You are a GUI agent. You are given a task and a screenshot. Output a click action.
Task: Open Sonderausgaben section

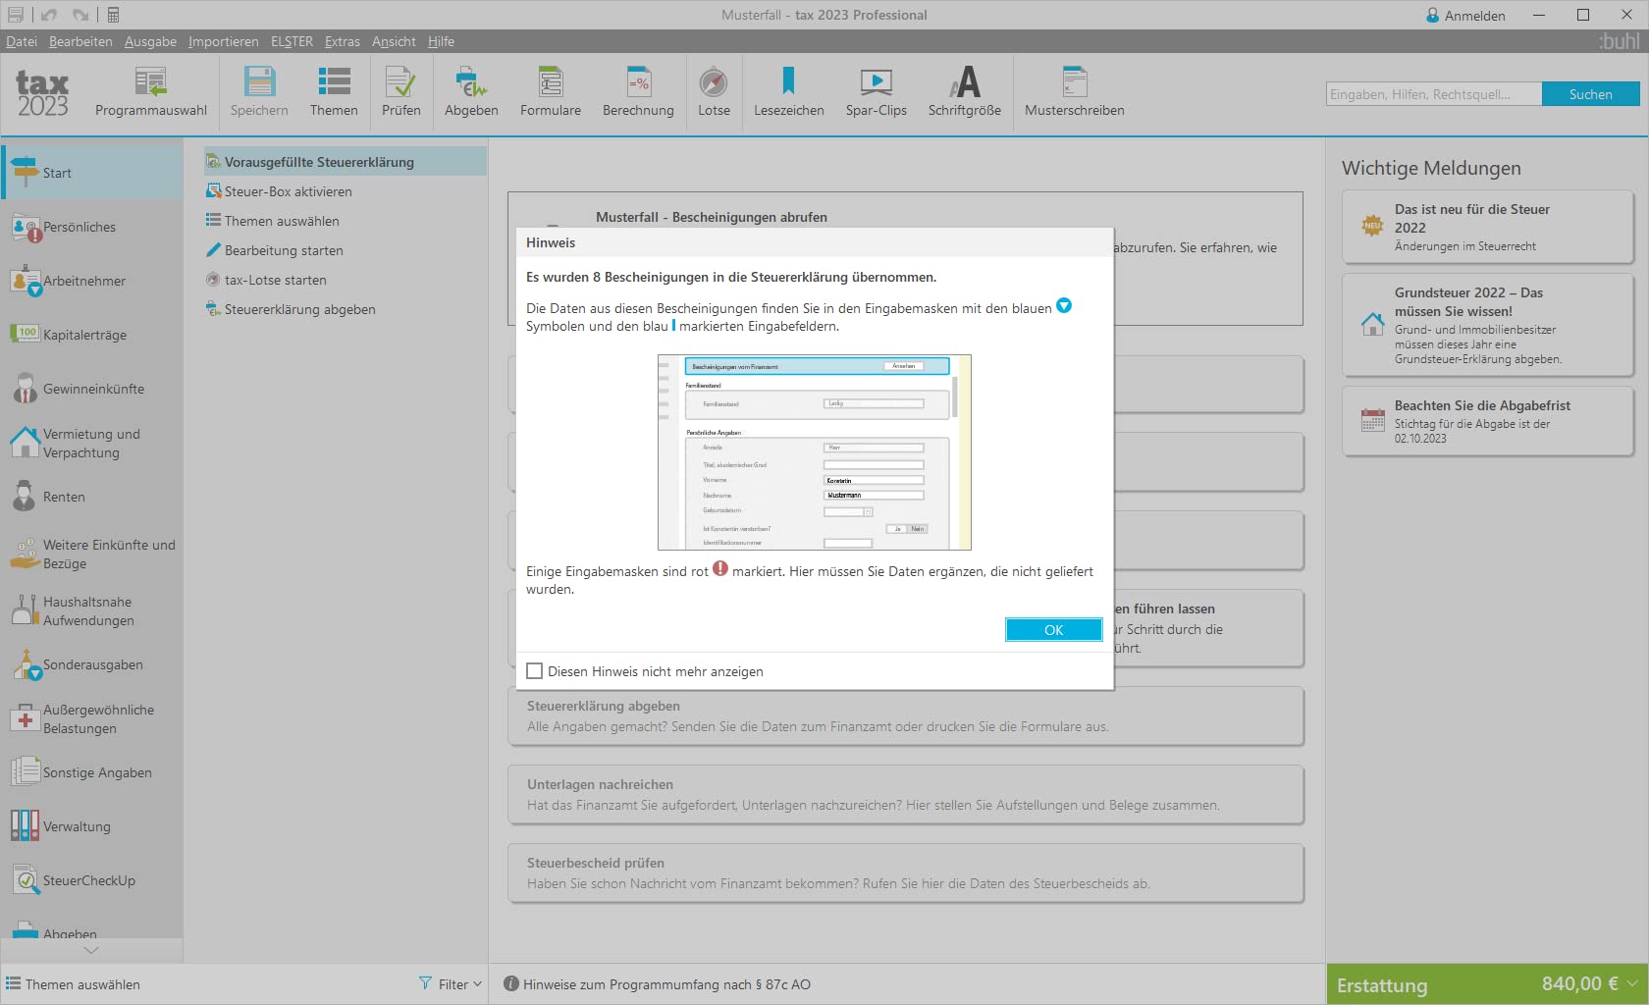pyautogui.click(x=91, y=664)
